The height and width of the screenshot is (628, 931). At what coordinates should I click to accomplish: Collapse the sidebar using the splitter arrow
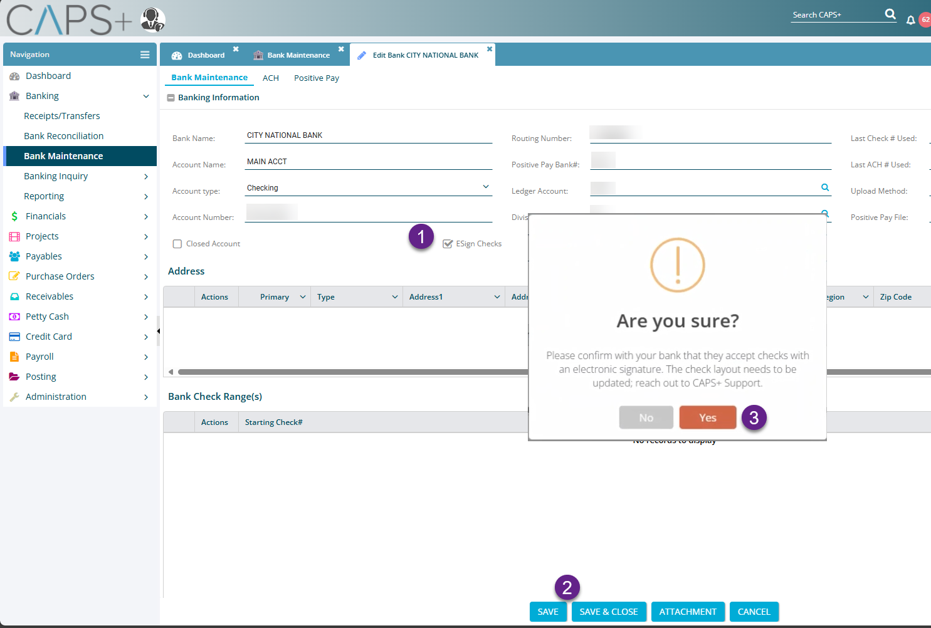coord(159,331)
